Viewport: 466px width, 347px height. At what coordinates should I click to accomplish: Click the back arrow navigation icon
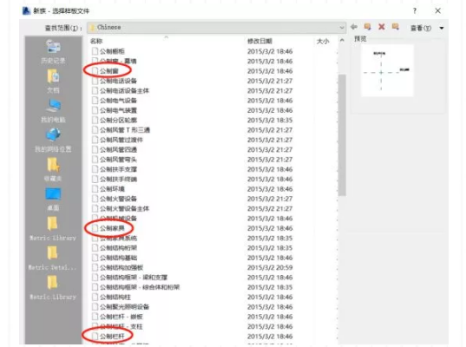click(354, 27)
